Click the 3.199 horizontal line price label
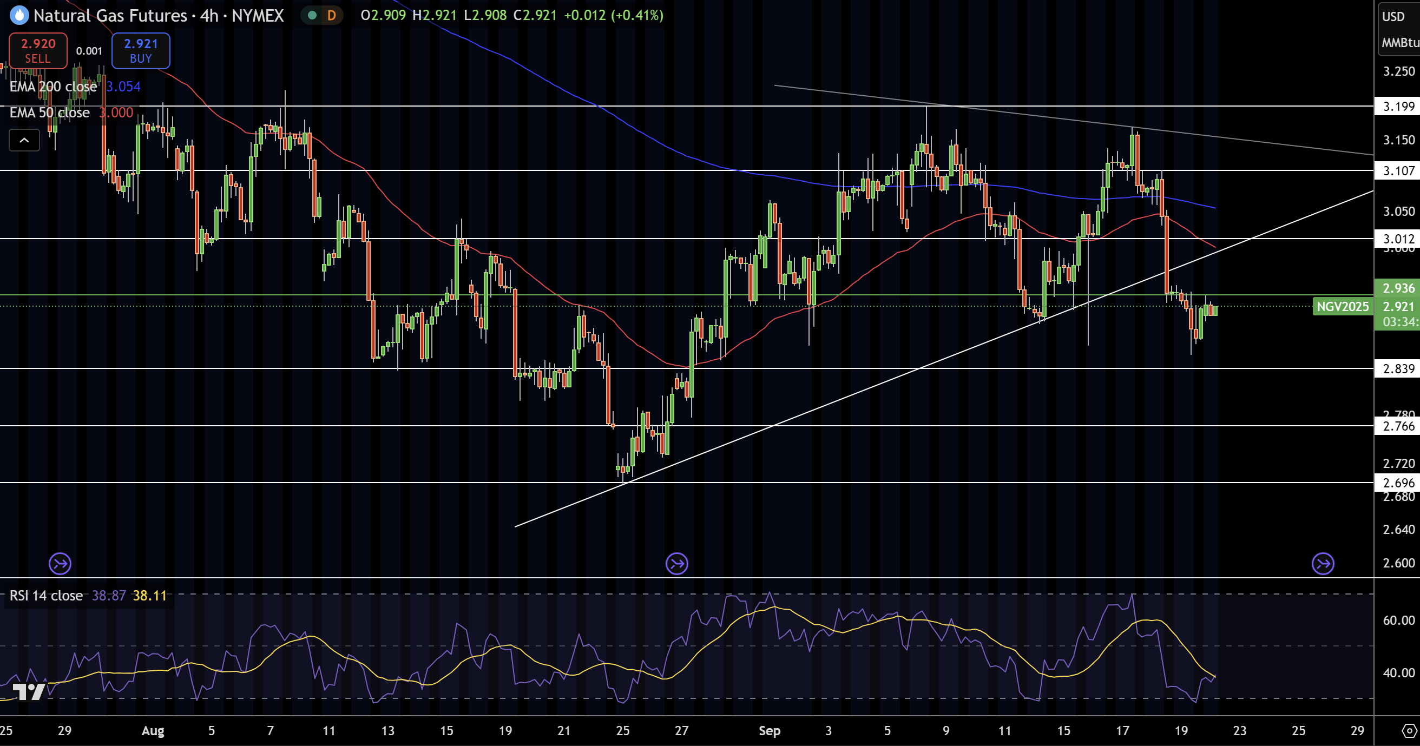 [1398, 107]
